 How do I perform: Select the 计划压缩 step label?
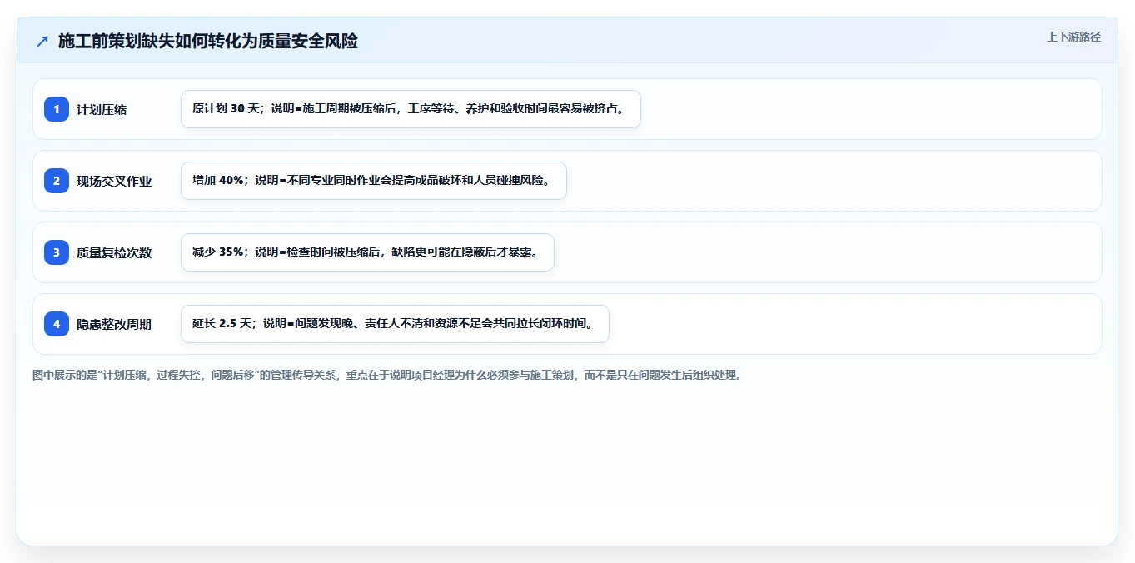[x=102, y=109]
